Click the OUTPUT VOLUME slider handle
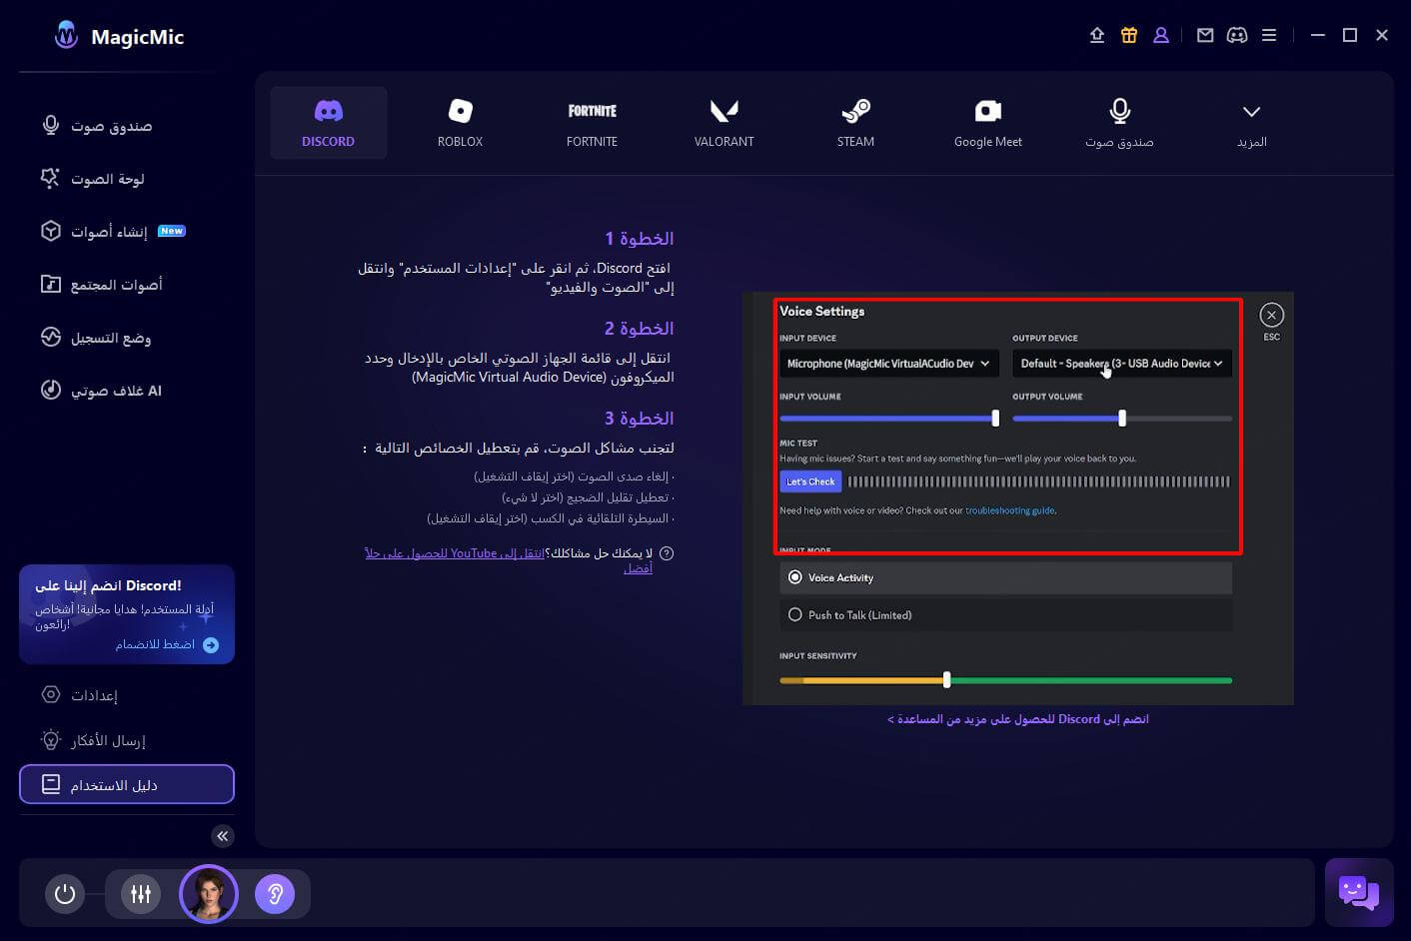 [x=1122, y=419]
